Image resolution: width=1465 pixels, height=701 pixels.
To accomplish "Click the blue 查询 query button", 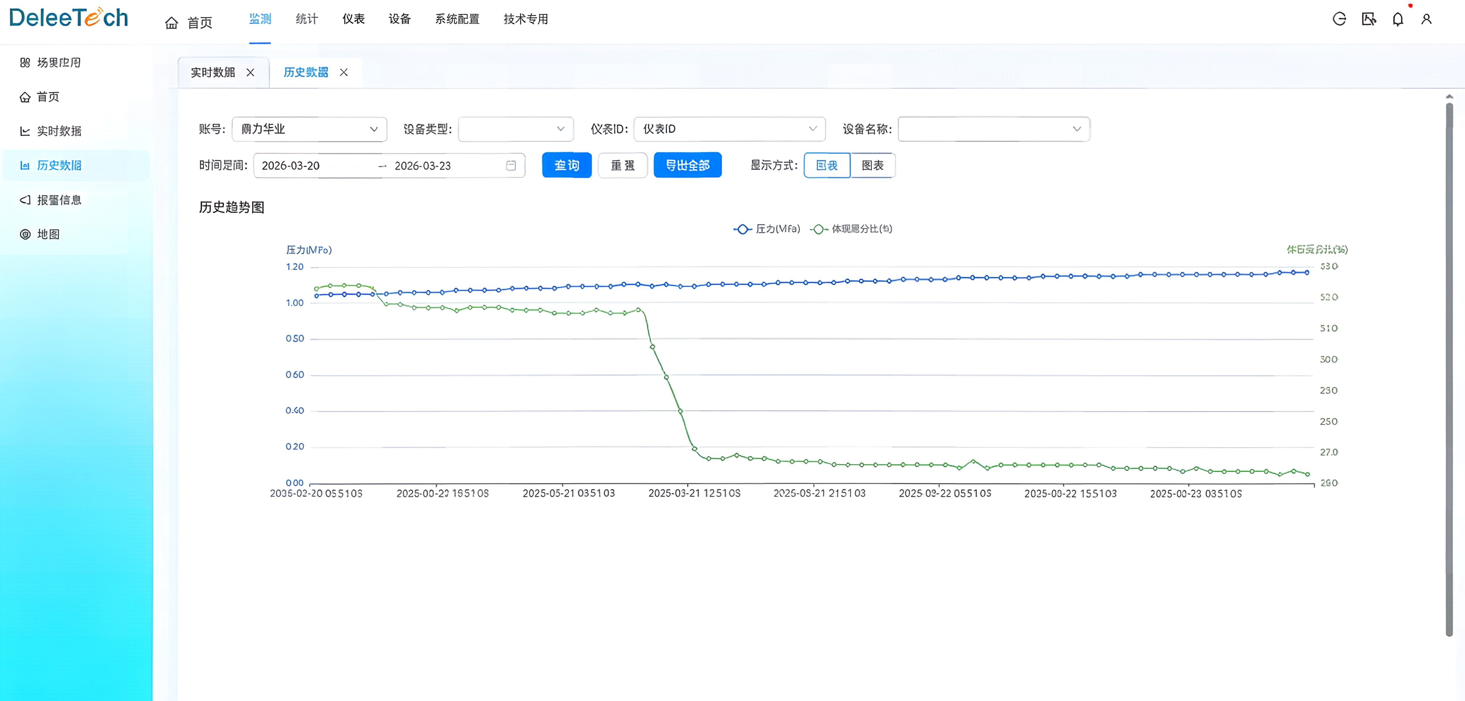I will coord(566,165).
